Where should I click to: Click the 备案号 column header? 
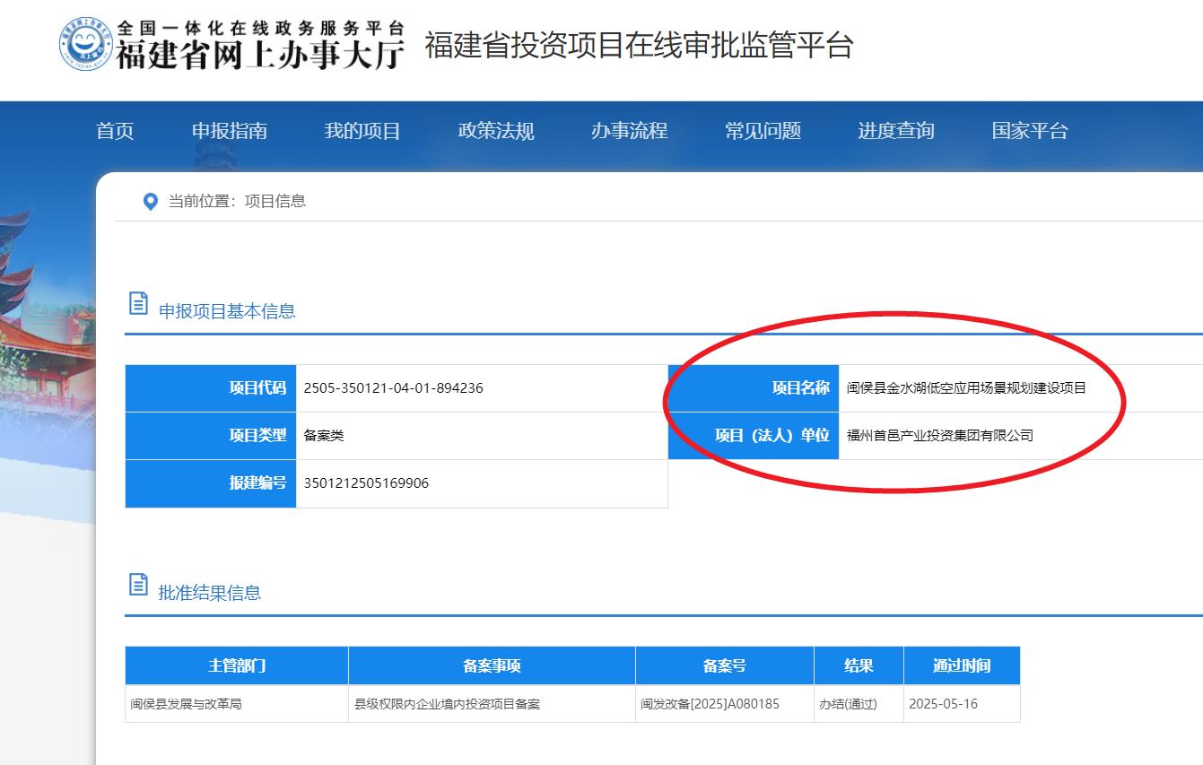point(725,665)
